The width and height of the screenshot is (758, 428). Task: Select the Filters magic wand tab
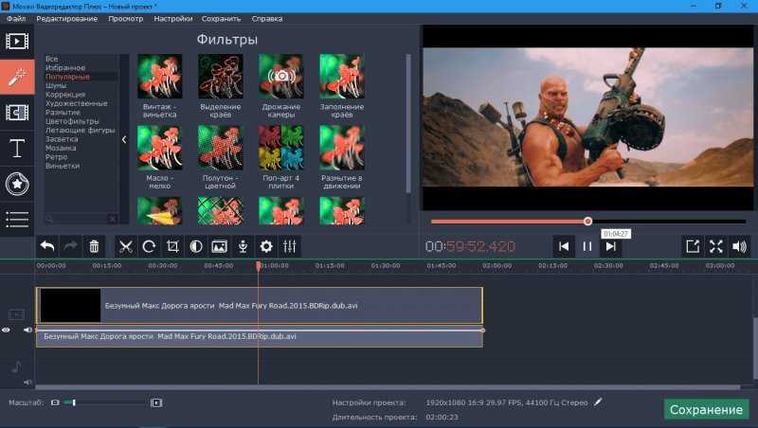[x=17, y=77]
